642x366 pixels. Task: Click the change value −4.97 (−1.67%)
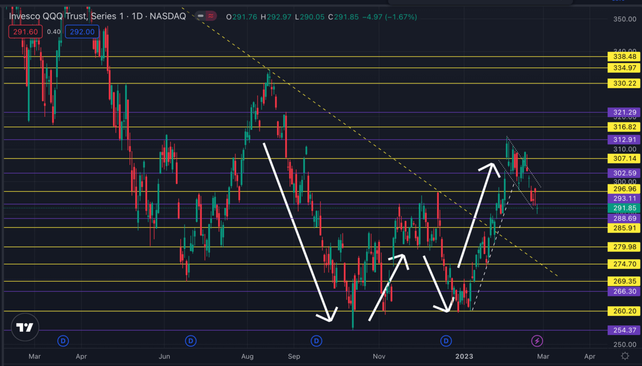tap(389, 17)
